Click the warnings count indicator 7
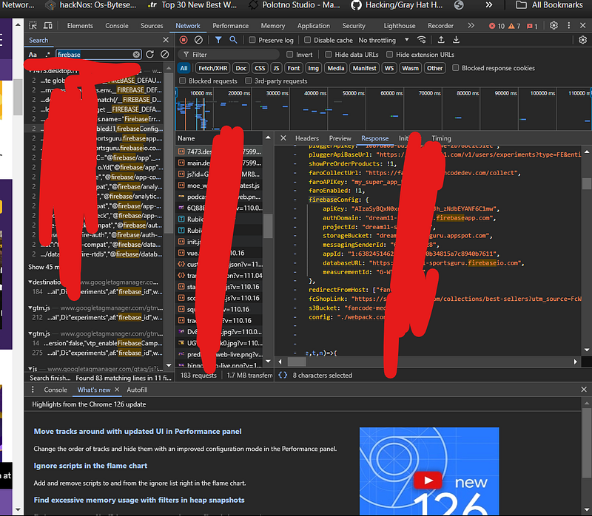 pyautogui.click(x=514, y=26)
